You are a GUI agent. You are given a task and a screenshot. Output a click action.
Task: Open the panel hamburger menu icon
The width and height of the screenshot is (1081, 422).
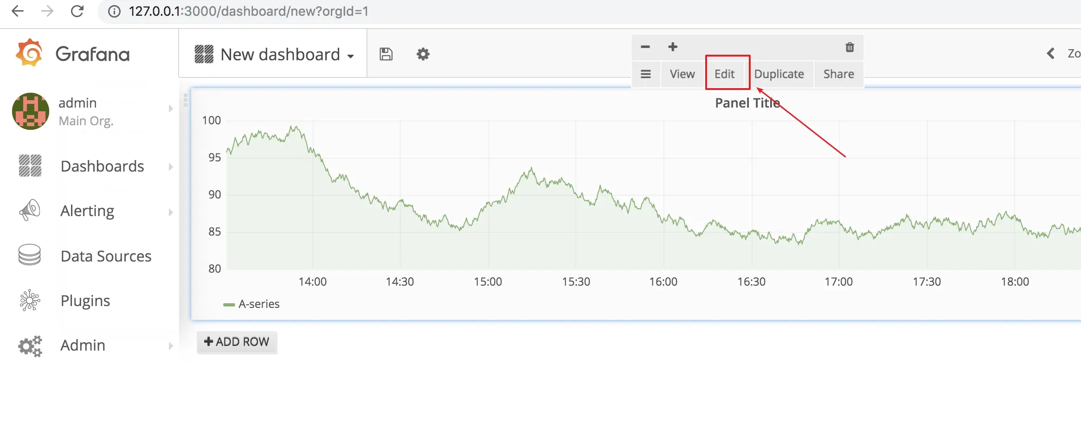(646, 74)
